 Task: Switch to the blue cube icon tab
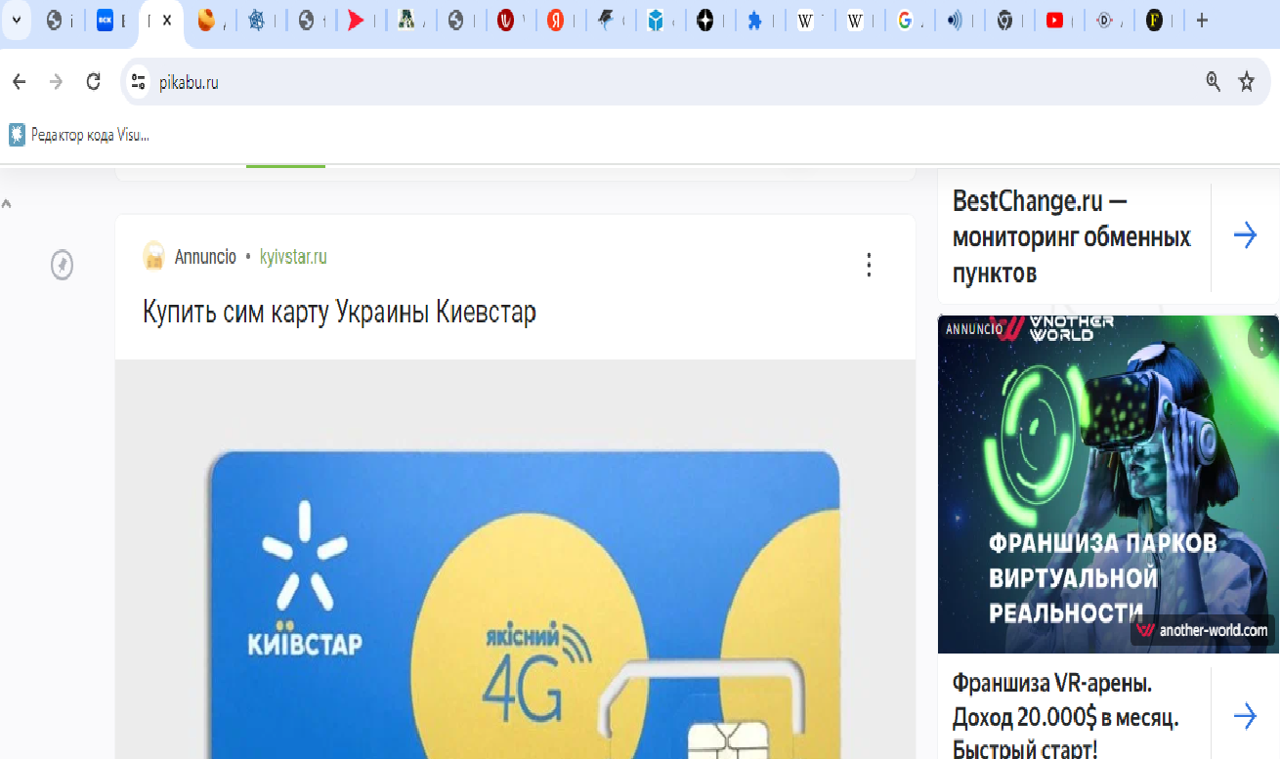tap(656, 21)
